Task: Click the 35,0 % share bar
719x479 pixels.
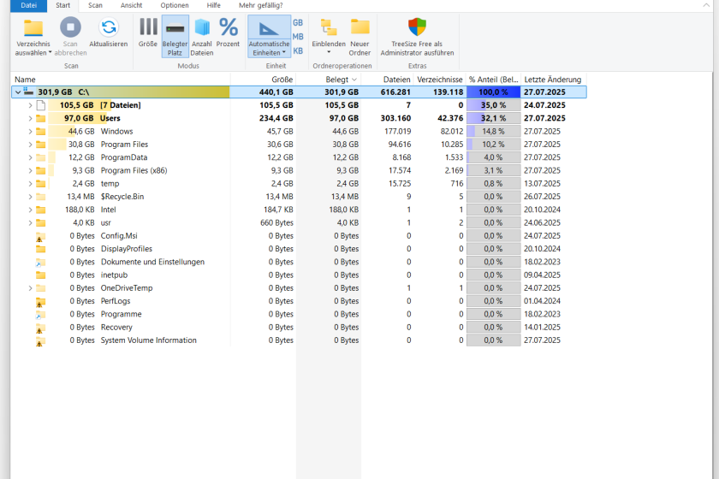Action: (493, 105)
